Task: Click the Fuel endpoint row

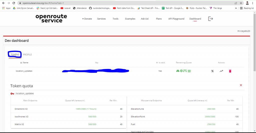Action: click(185, 124)
